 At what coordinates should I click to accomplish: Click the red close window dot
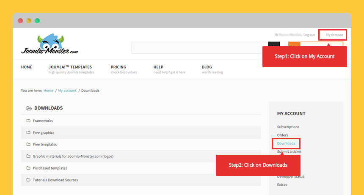[20, 21]
